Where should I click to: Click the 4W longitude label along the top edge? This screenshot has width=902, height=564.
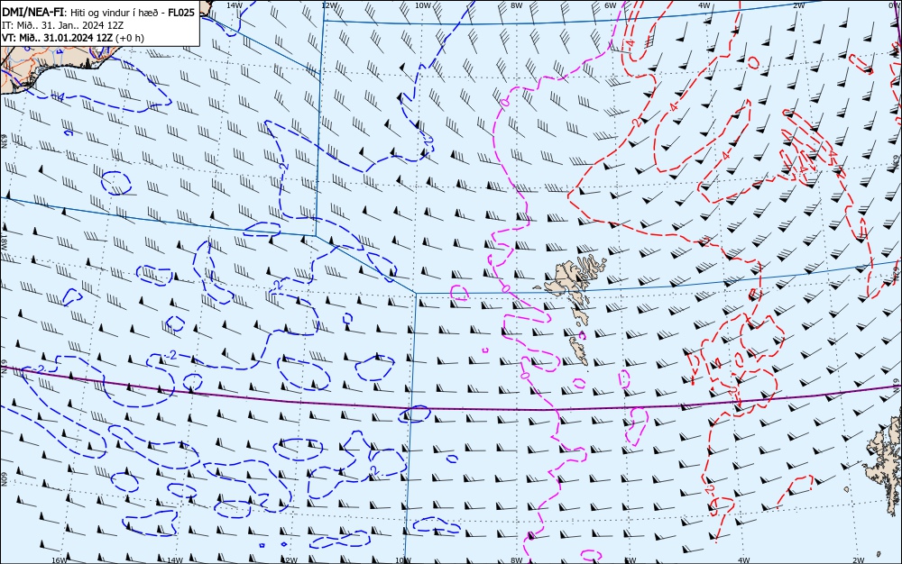pyautogui.click(x=704, y=5)
